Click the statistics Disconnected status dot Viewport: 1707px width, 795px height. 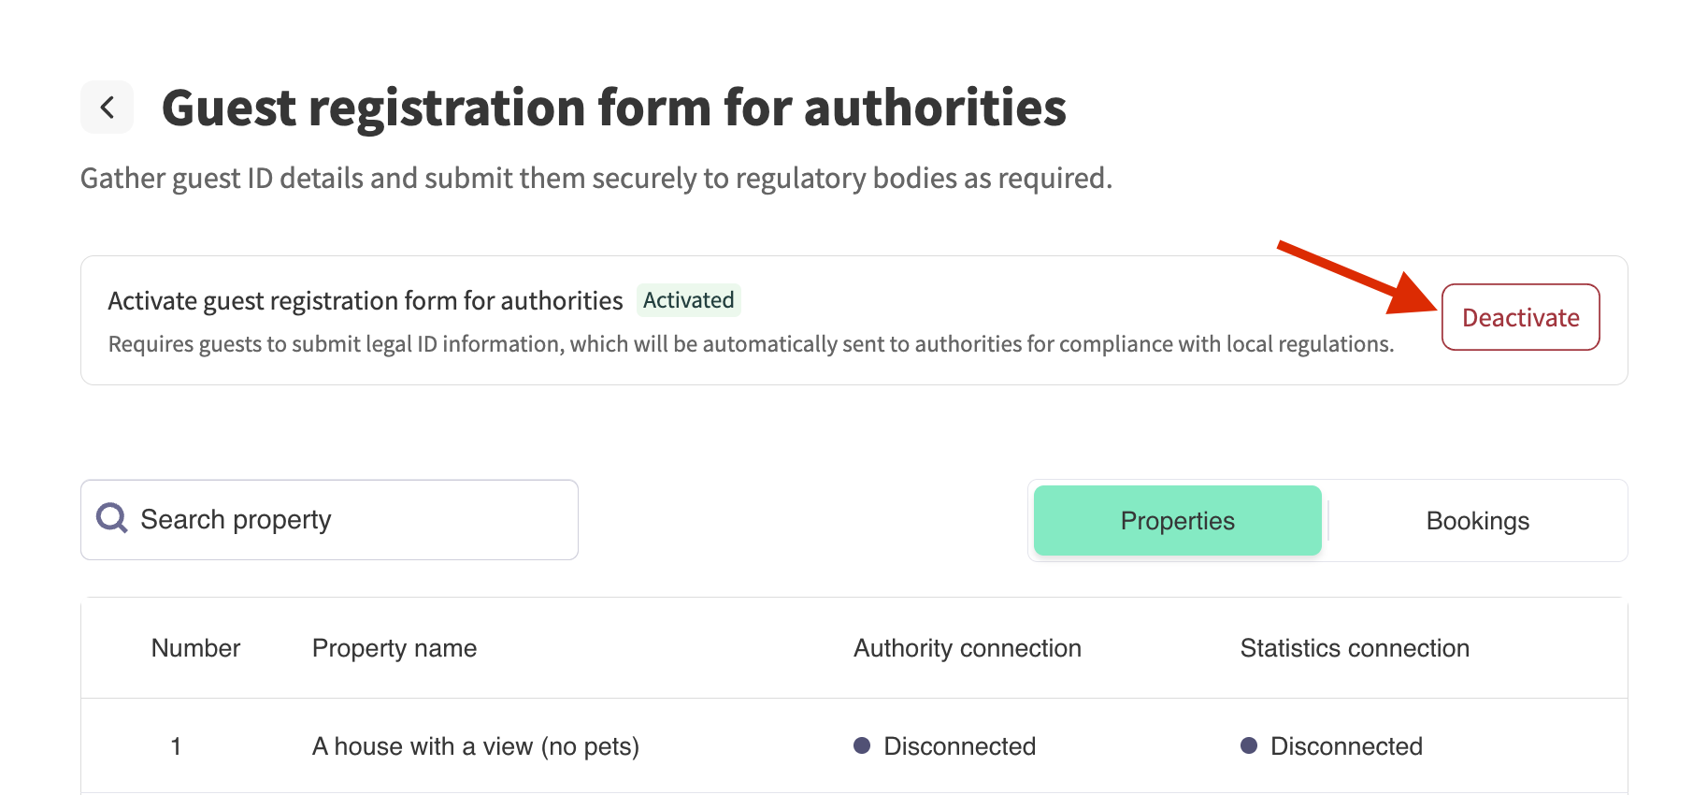pyautogui.click(x=1248, y=745)
